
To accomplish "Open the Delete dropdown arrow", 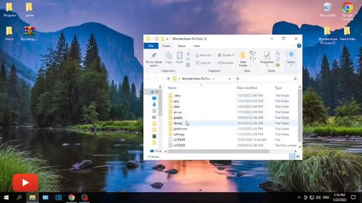I will pos(233,55).
